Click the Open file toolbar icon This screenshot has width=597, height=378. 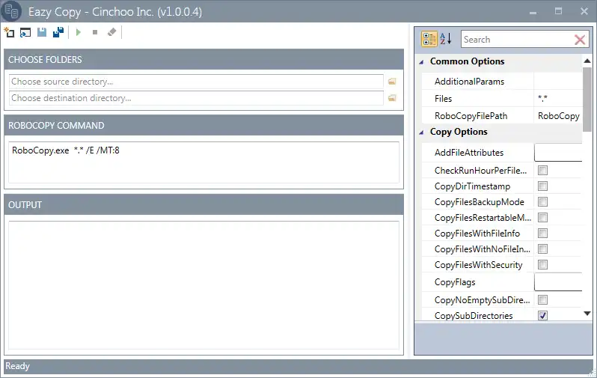[x=25, y=32]
